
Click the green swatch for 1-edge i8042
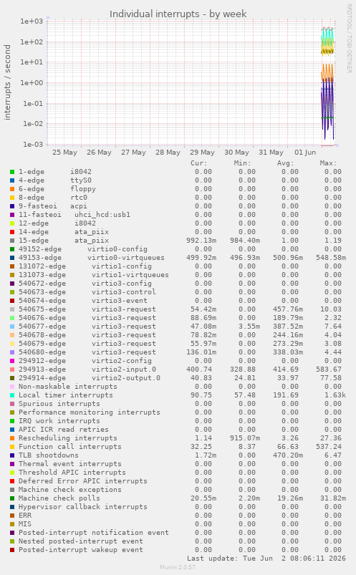click(12, 172)
